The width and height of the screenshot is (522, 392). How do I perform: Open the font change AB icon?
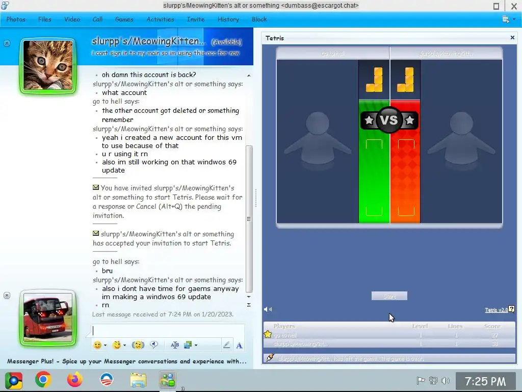pyautogui.click(x=175, y=345)
